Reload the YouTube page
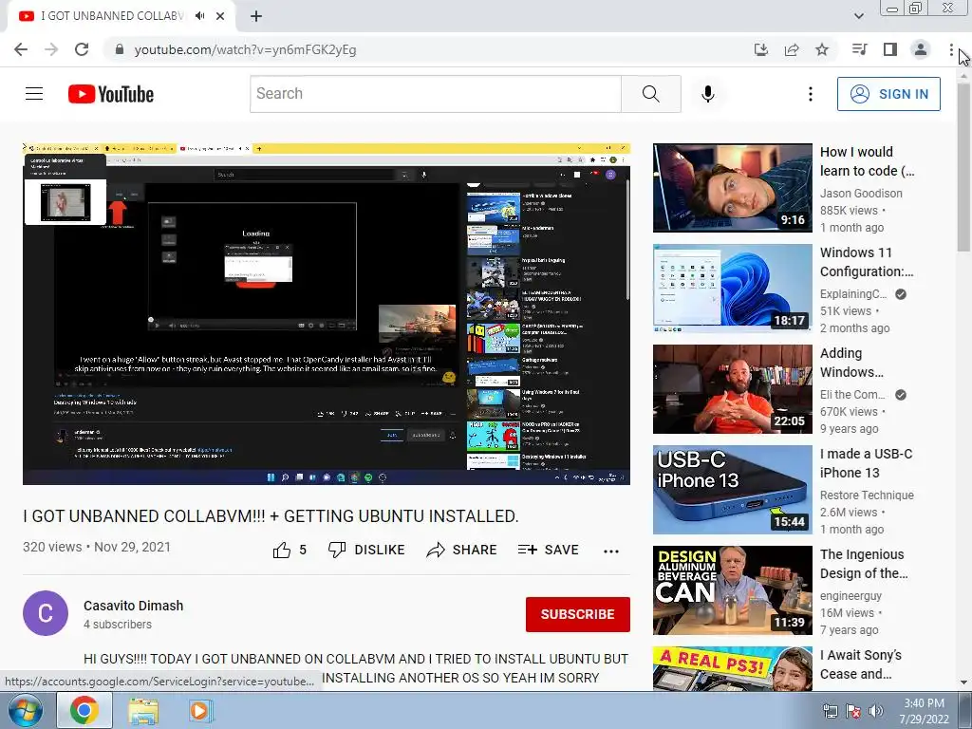The image size is (972, 729). 82,49
